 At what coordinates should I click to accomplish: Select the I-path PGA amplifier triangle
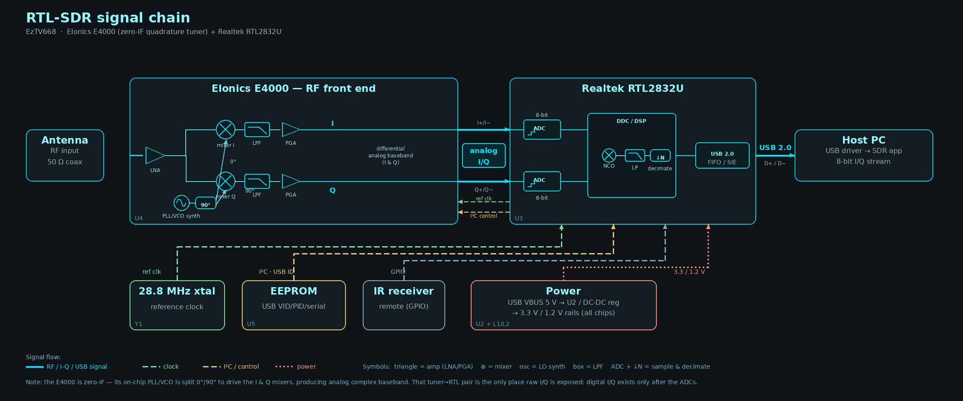coord(291,129)
